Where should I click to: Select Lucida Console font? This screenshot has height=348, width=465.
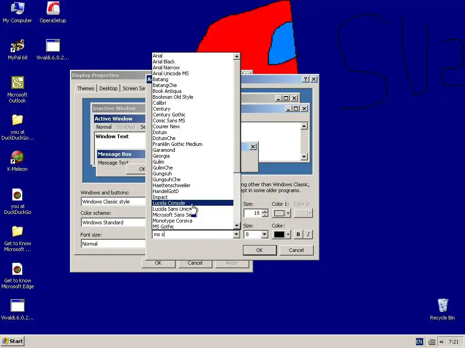click(193, 203)
